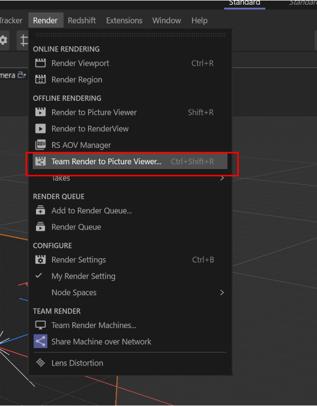The height and width of the screenshot is (406, 317).
Task: Click the Render to Picture Viewer icon
Action: tap(40, 112)
